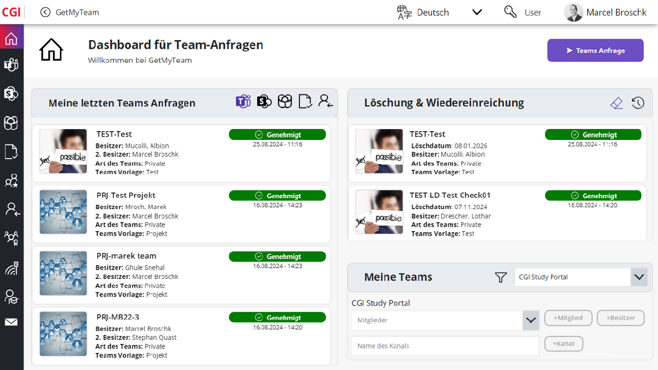
Task: Click the +Mitglied button
Action: (x=568, y=318)
